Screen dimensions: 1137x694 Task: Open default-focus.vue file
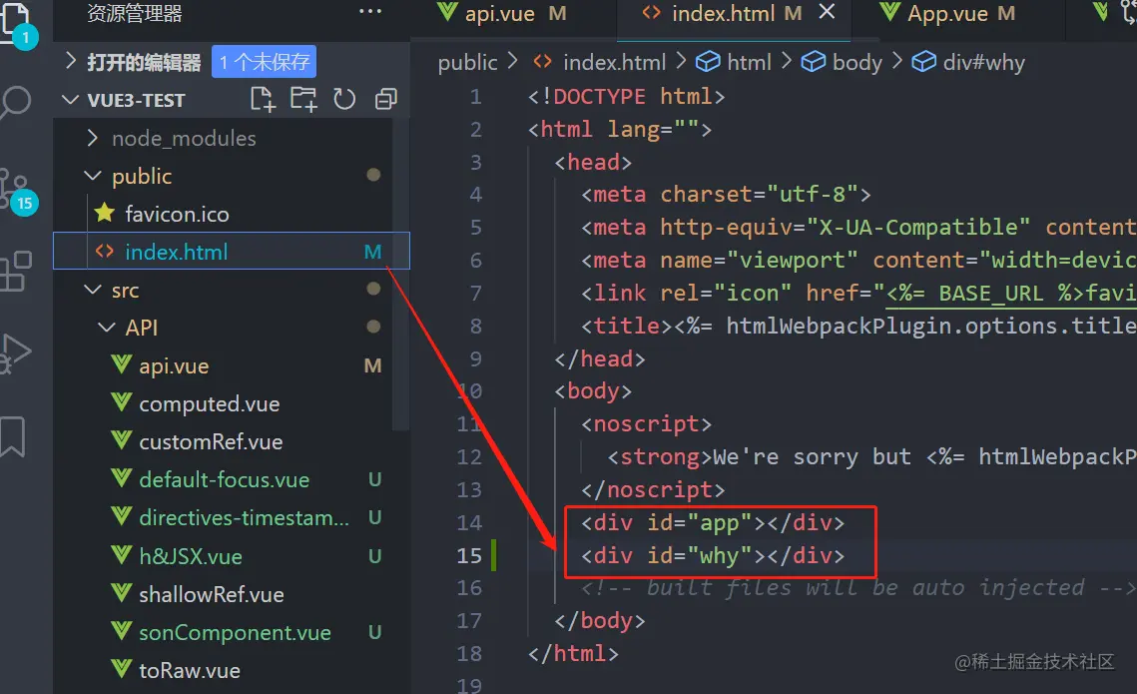[224, 480]
